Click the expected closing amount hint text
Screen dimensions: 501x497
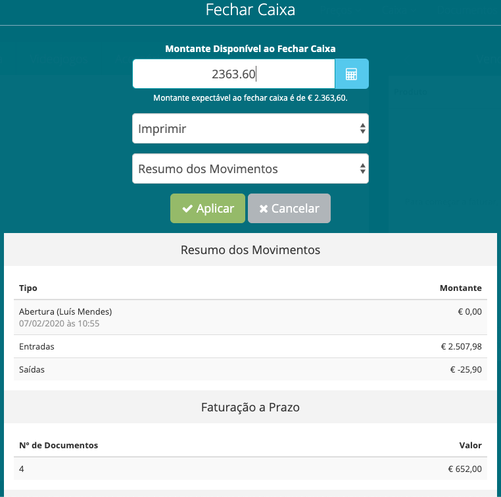pyautogui.click(x=251, y=98)
